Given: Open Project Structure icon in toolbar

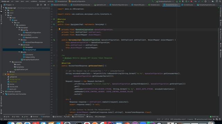Looking at the screenshot, I should pos(217,1).
